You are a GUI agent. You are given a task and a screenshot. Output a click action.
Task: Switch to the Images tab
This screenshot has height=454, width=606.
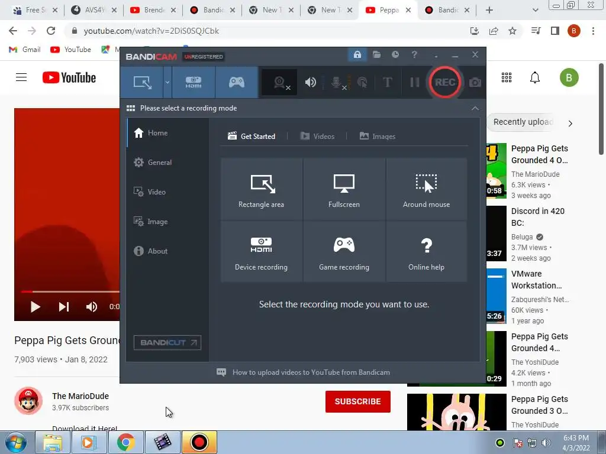[x=378, y=137]
